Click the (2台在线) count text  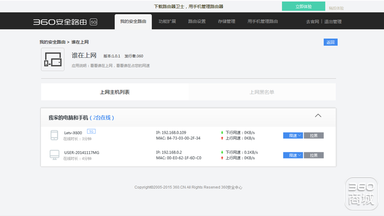click(102, 118)
